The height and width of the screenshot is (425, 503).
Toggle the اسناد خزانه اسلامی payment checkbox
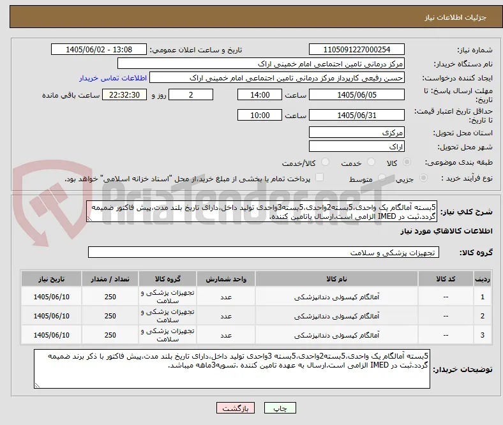[x=320, y=177]
